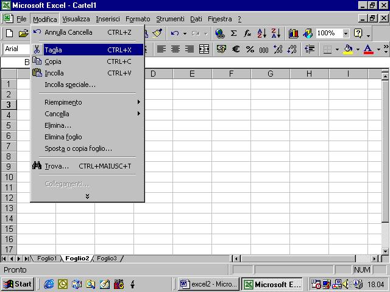Apply Euro style icon
The height and width of the screenshot is (292, 390).
tap(236, 49)
